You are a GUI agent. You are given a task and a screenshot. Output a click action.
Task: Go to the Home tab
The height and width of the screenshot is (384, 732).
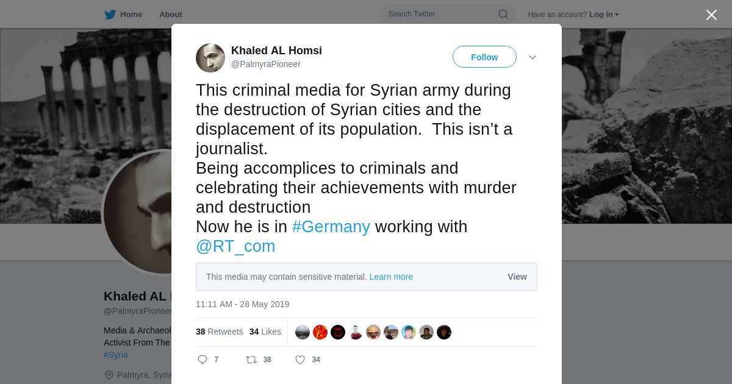pyautogui.click(x=131, y=15)
